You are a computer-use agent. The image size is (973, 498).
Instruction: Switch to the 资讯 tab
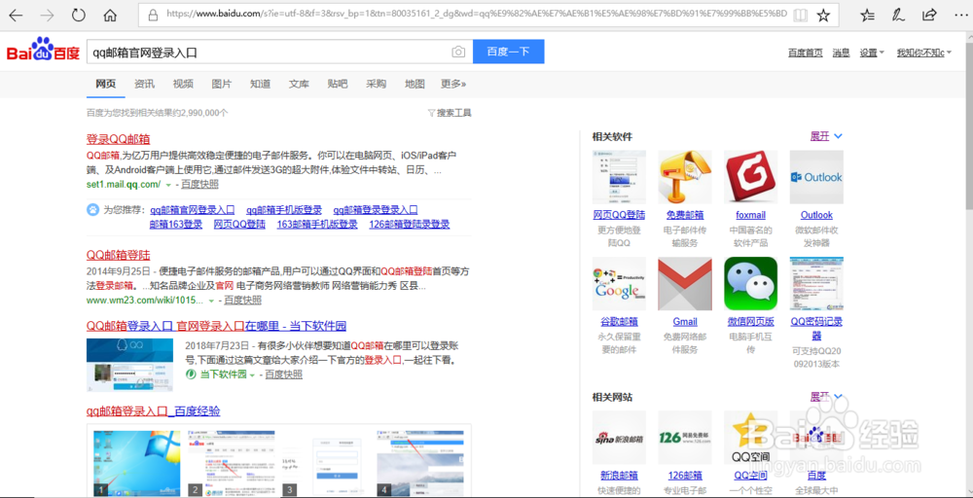pos(145,84)
